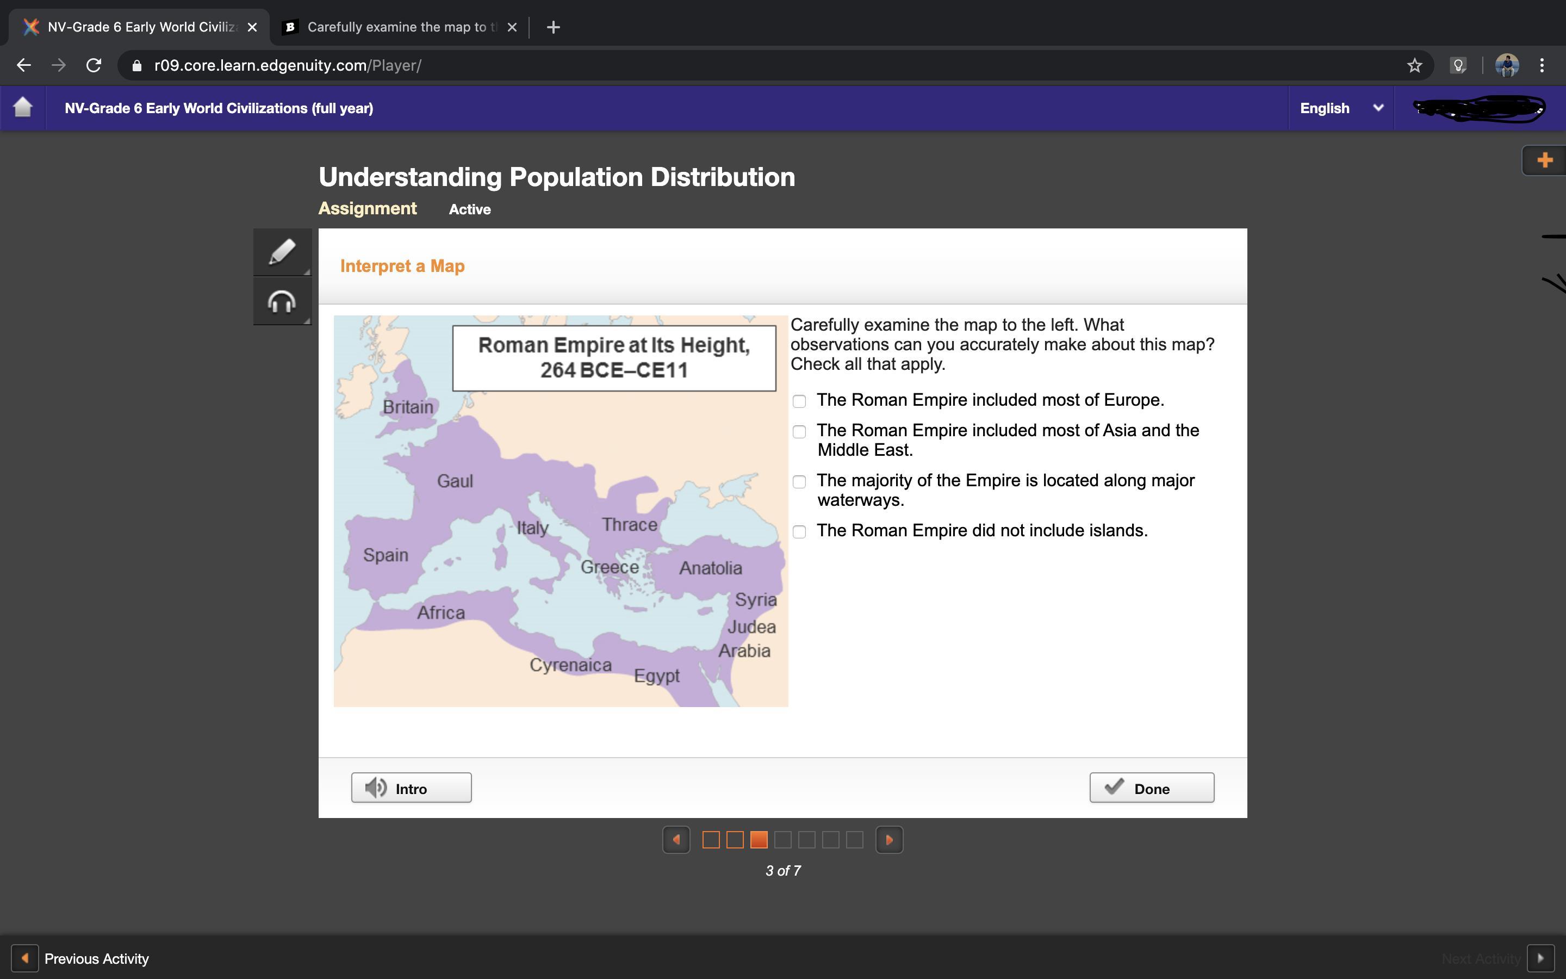Check 'included most of Europe' option
1566x979 pixels.
click(x=799, y=401)
